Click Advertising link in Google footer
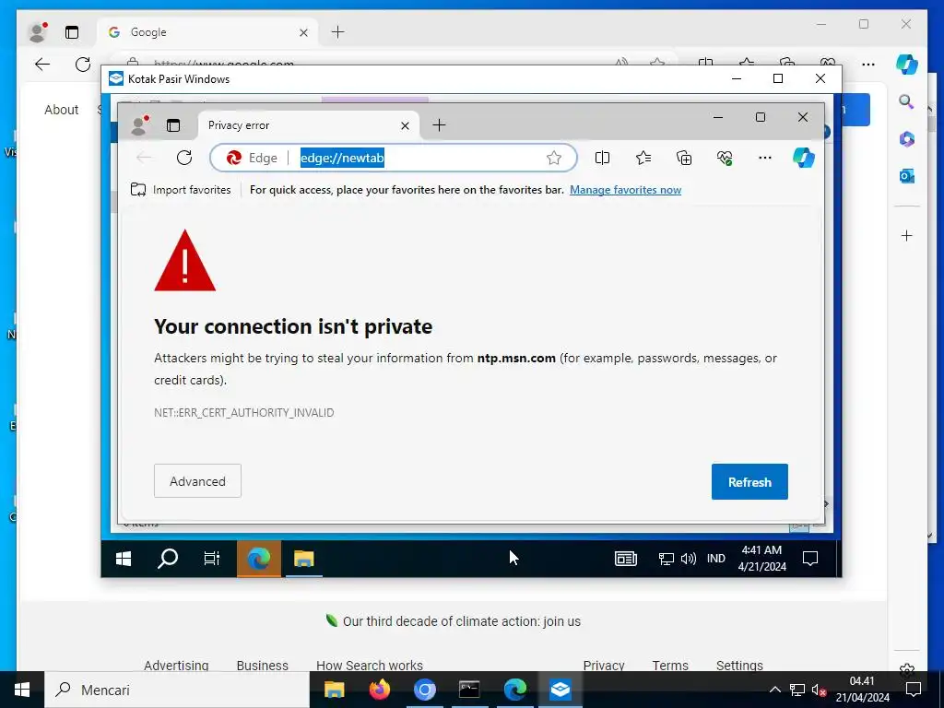944x708 pixels. pyautogui.click(x=176, y=666)
